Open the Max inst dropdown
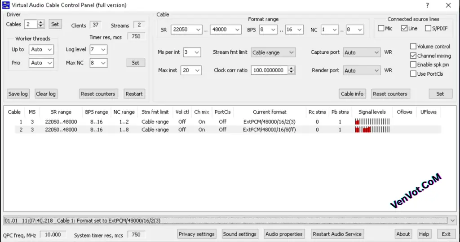 [191, 70]
